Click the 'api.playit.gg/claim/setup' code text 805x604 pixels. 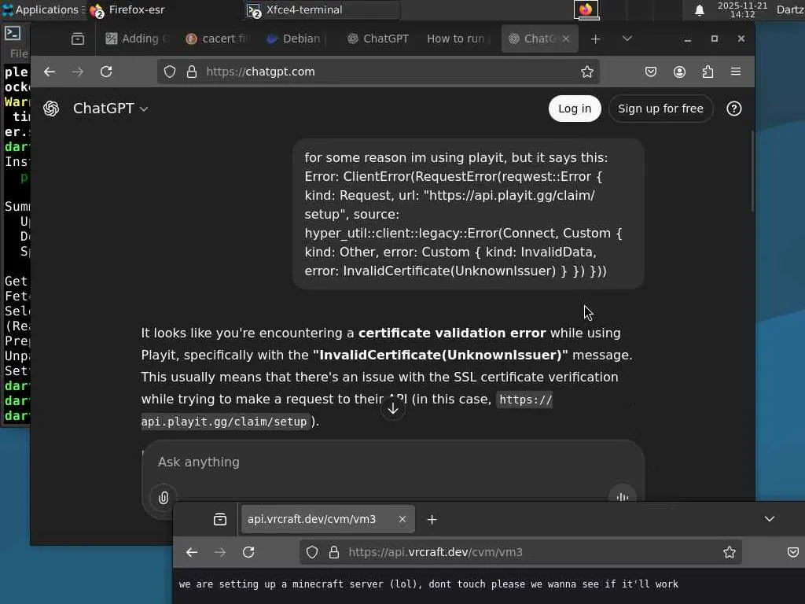coord(224,422)
